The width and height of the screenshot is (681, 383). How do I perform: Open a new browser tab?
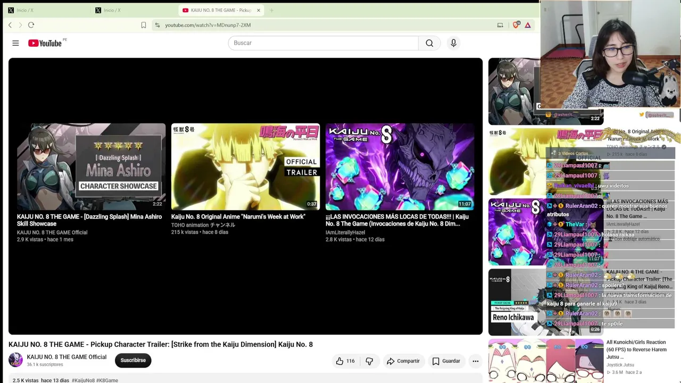point(271,10)
